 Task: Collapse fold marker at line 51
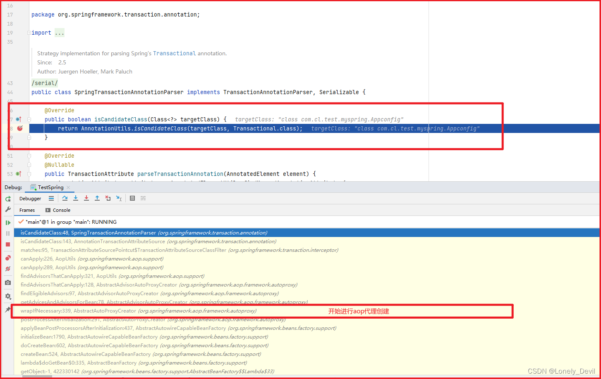point(29,156)
